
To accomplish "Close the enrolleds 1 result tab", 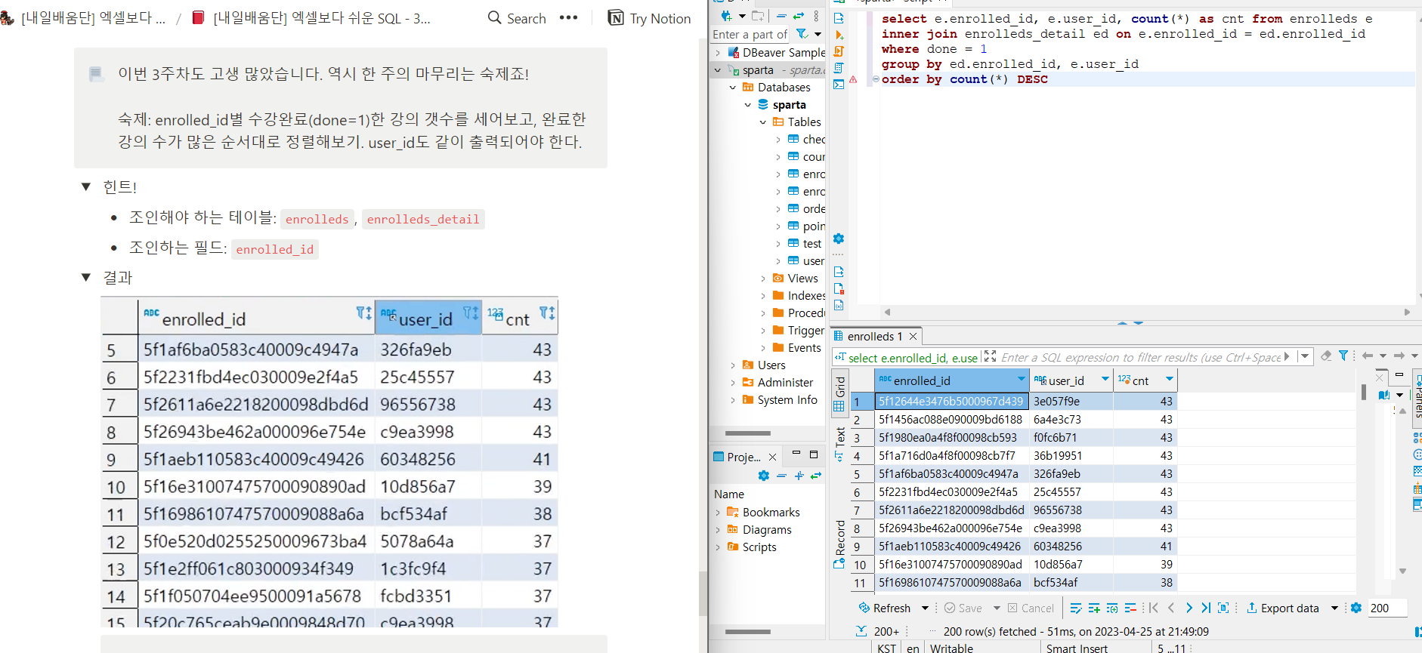I will pos(913,337).
